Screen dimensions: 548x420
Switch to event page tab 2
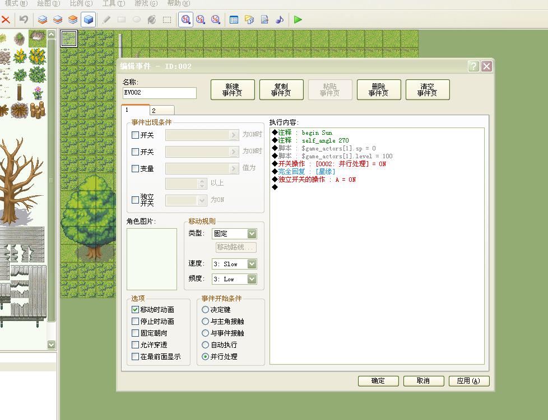point(162,110)
